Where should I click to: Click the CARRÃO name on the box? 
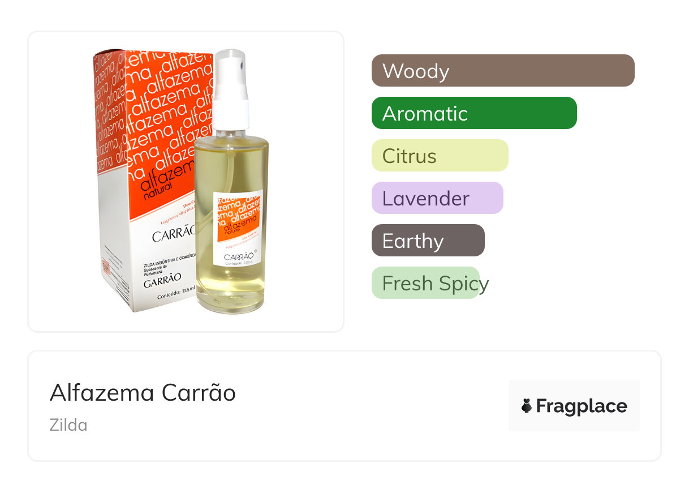[174, 234]
